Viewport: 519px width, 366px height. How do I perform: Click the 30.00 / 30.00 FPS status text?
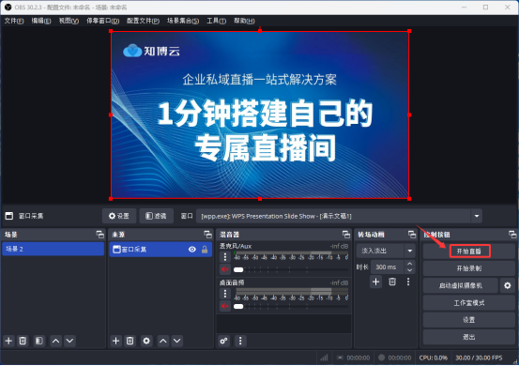(479, 358)
